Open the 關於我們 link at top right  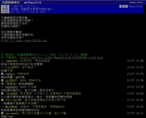[140, 3]
